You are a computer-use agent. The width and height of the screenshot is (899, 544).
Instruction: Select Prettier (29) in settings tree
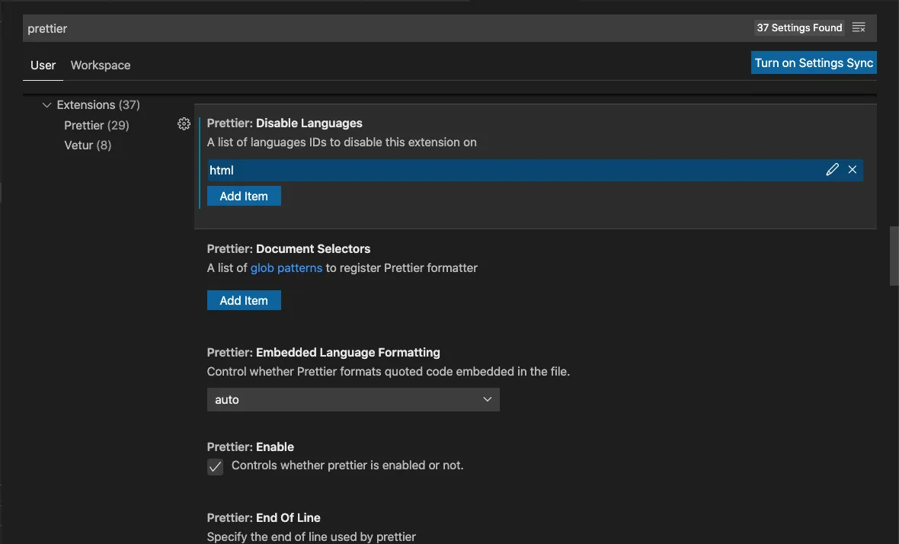(96, 126)
